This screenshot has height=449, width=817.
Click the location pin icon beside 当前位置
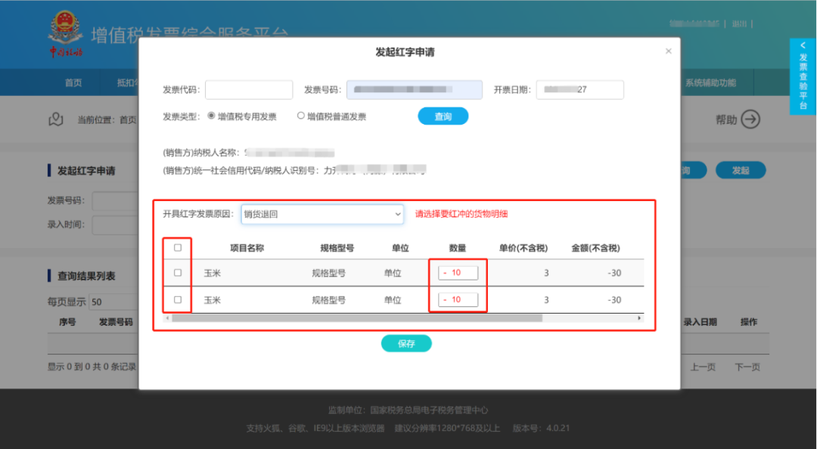tap(55, 119)
